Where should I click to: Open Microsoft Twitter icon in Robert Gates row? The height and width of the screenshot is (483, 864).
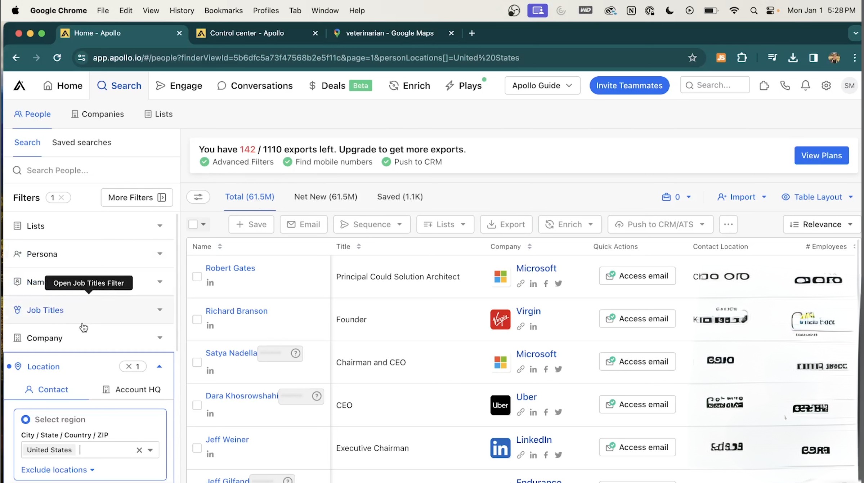tap(558, 283)
